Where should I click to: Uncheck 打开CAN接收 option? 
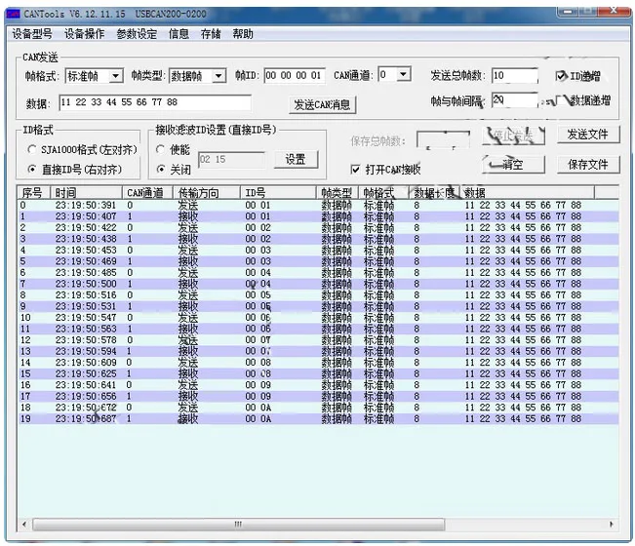pos(355,170)
